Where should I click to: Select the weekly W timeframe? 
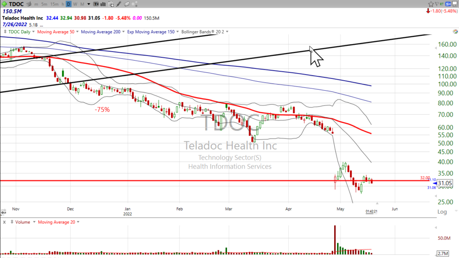76,4
